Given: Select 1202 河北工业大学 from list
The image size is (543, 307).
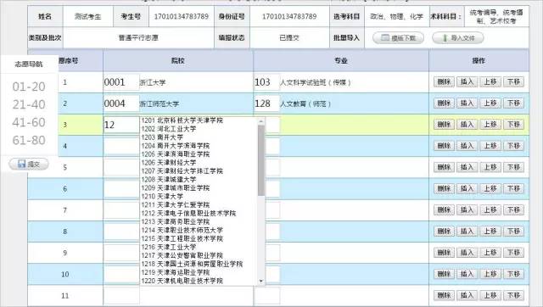Looking at the screenshot, I should pos(169,129).
